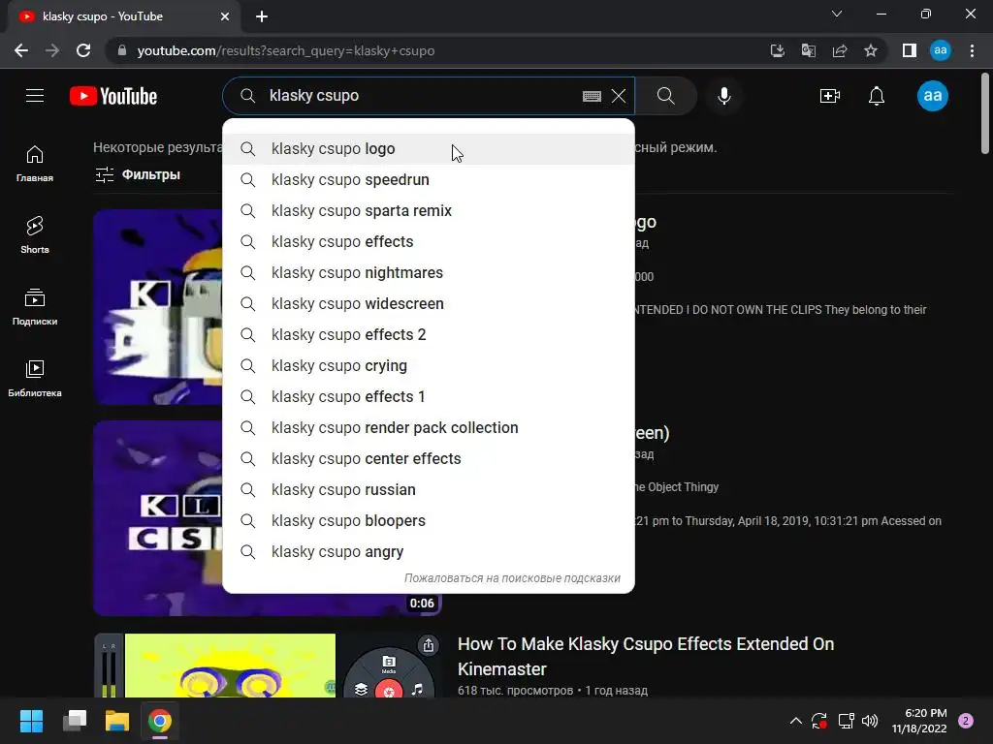
Task: Choose suggestion klasky csupo crying
Action: tap(429, 365)
